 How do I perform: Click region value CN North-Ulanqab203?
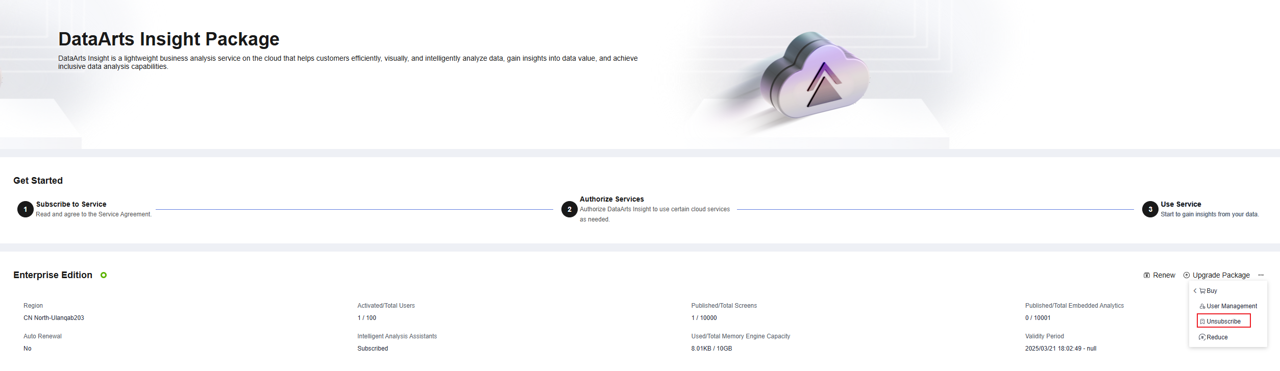[54, 318]
